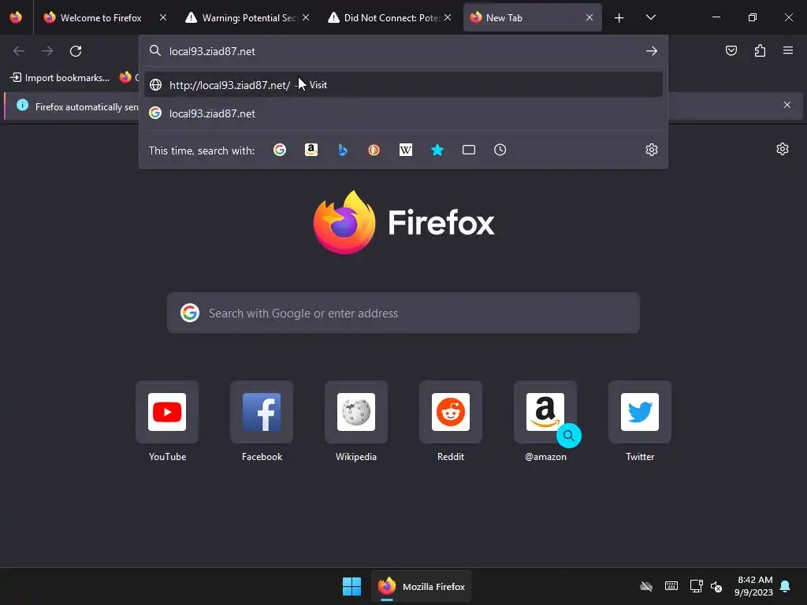
Task: Close the Did Not Connect tab
Action: coord(448,17)
